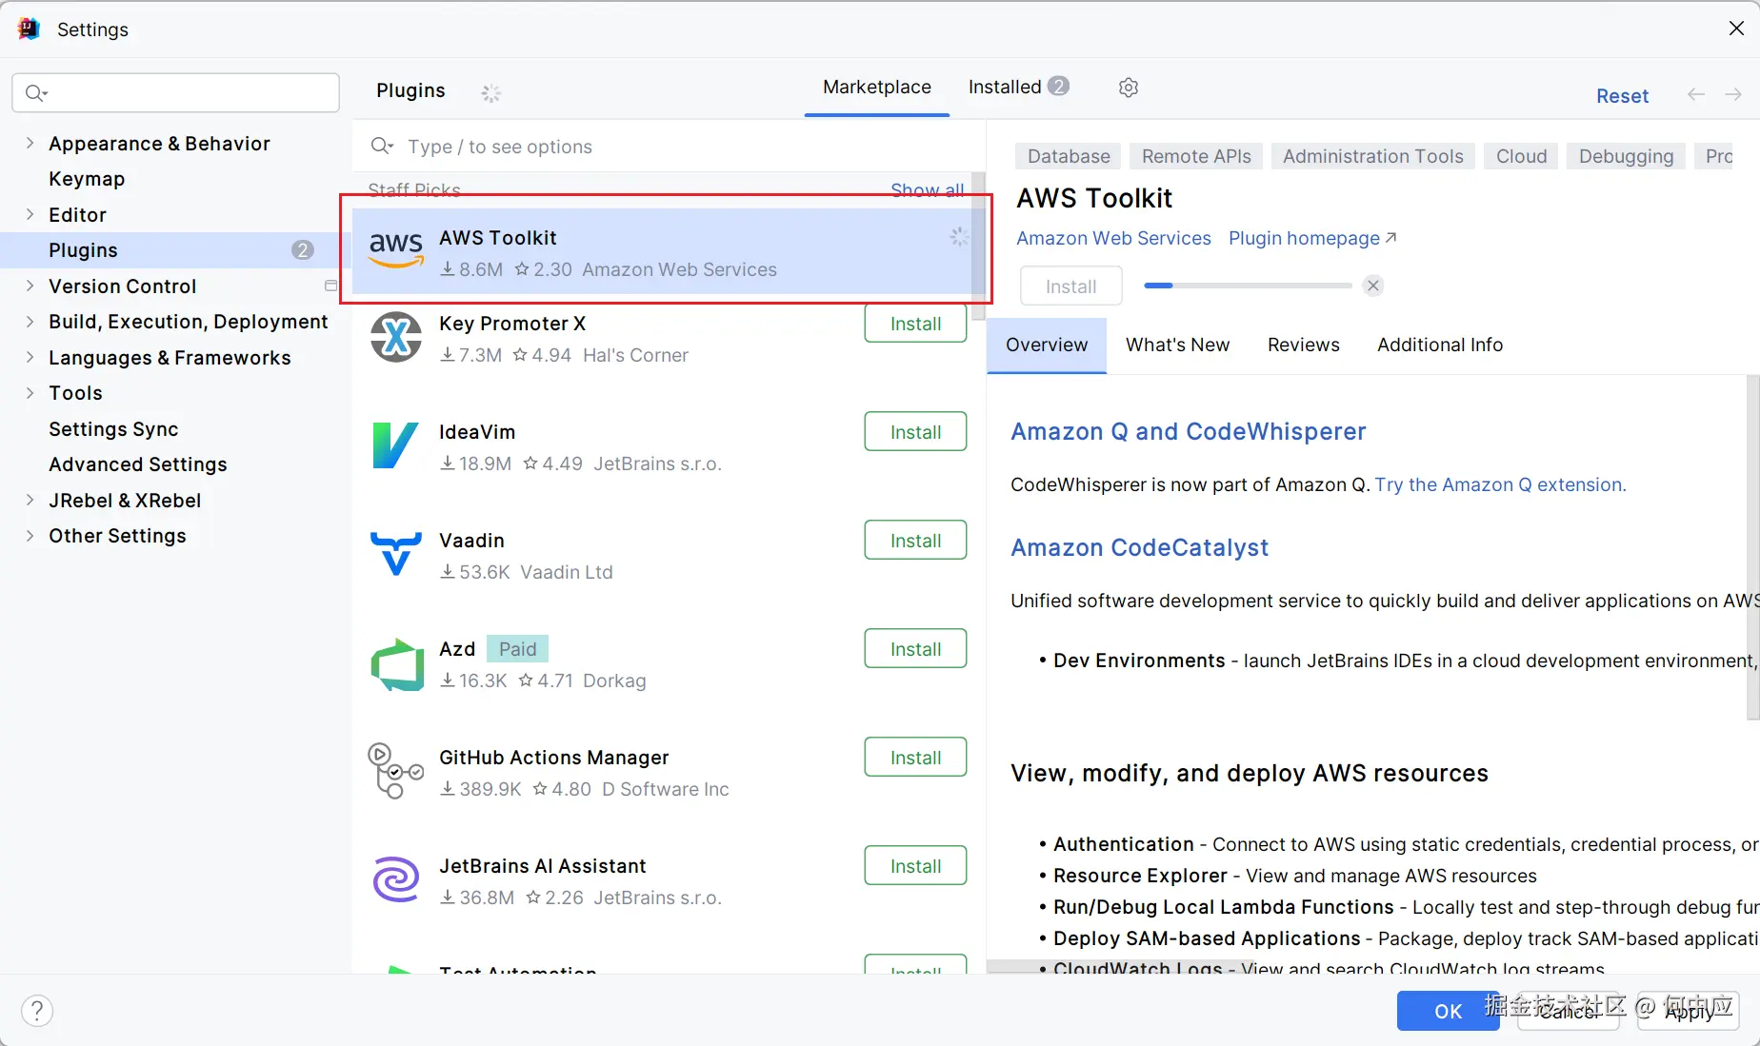
Task: Click the JetBrains AI Assistant logo
Action: [396, 879]
